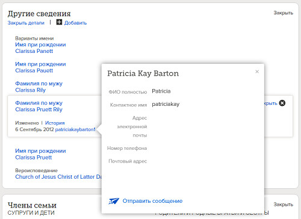
Task: Click the Варианты имени label
Action: click(34, 39)
